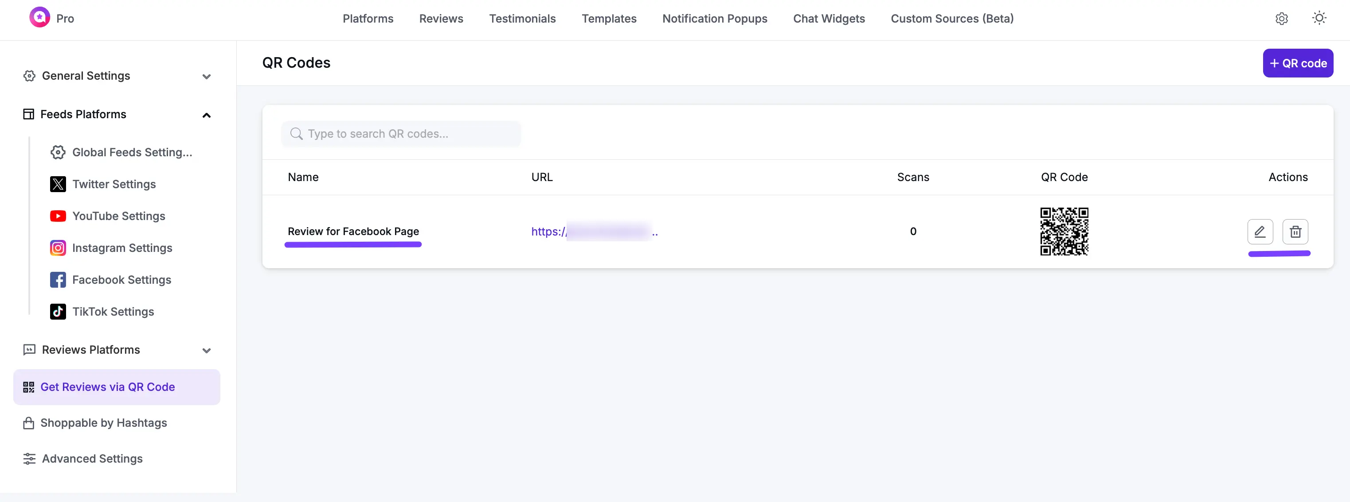The width and height of the screenshot is (1350, 502).
Task: Click the QR code search field
Action: point(403,134)
